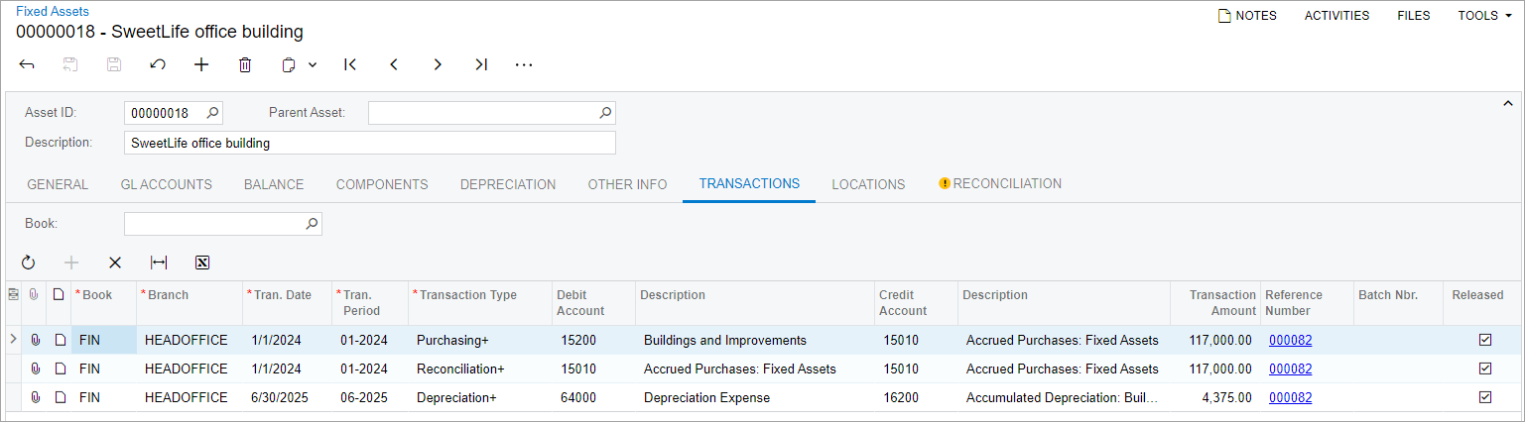This screenshot has height=422, width=1525.
Task: Open the Fixed Assets breadcrumb link
Action: click(53, 11)
